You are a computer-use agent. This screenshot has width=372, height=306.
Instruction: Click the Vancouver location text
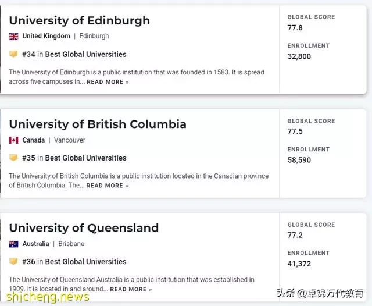click(x=70, y=140)
